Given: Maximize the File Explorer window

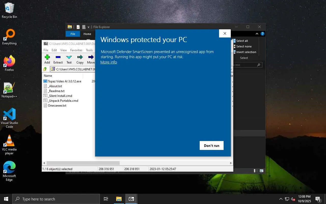Looking at the screenshot, I should tap(248, 27).
